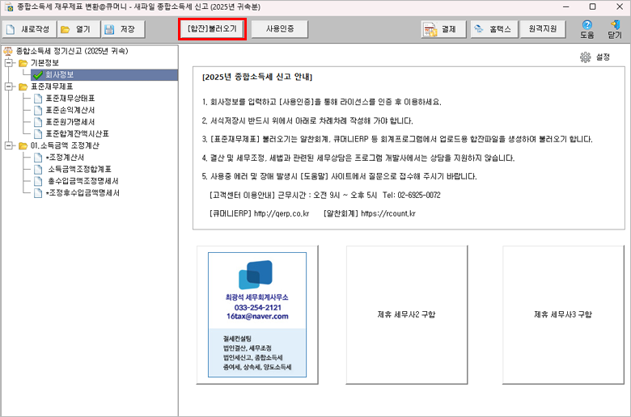Open 총수입금액조정명세서 form

(83, 181)
